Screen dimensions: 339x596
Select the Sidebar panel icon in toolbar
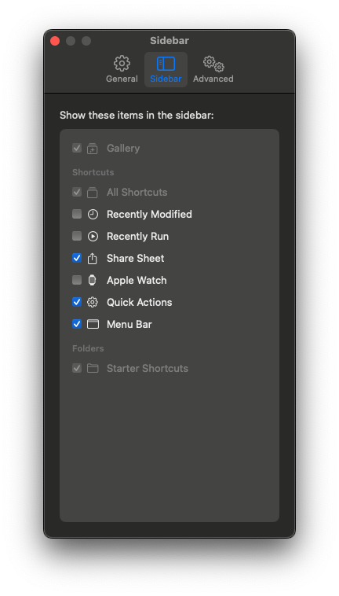click(166, 64)
